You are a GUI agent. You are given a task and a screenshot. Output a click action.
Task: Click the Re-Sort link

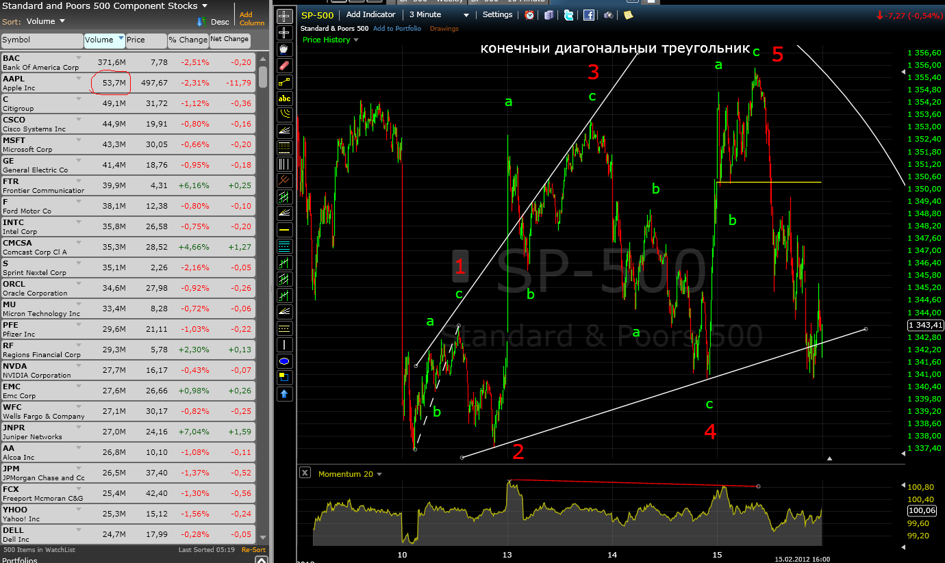253,550
